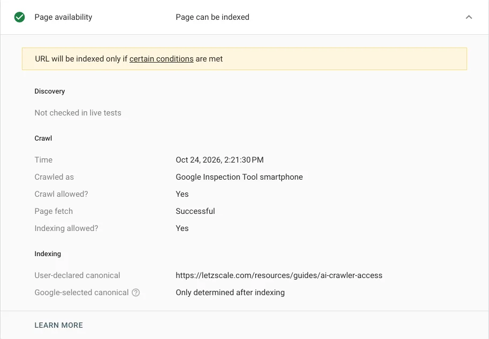Viewport: 489px width, 339px height.
Task: Click the 'Crawled as' label
Action: [x=54, y=177]
